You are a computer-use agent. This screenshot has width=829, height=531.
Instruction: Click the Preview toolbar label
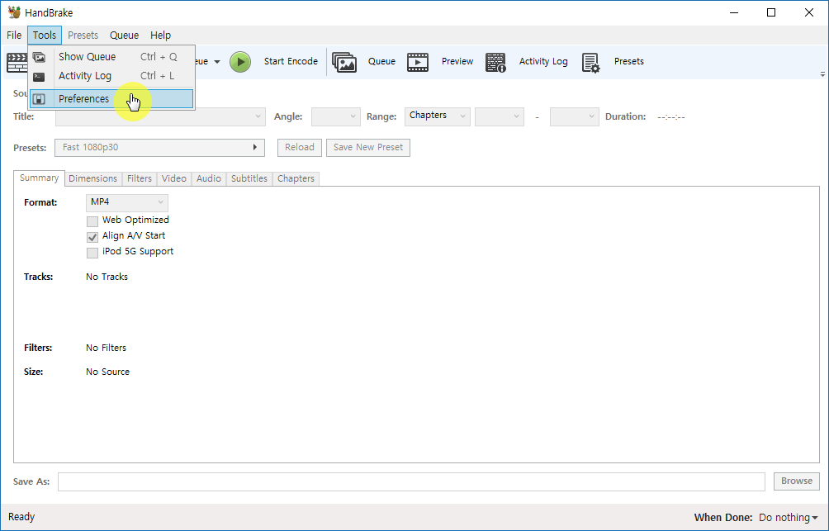point(457,61)
